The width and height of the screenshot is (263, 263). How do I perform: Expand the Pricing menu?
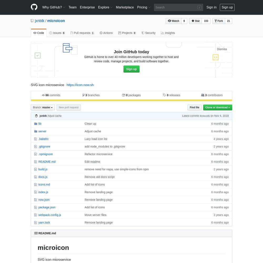tap(144, 7)
